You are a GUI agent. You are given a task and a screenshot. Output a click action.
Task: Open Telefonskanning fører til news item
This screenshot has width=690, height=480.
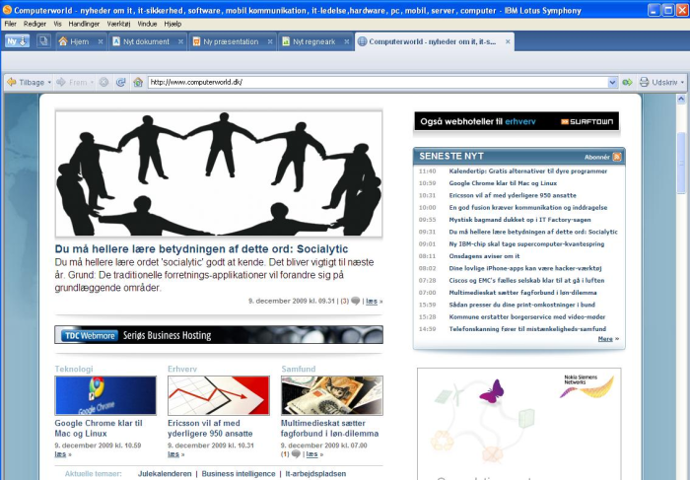527,328
